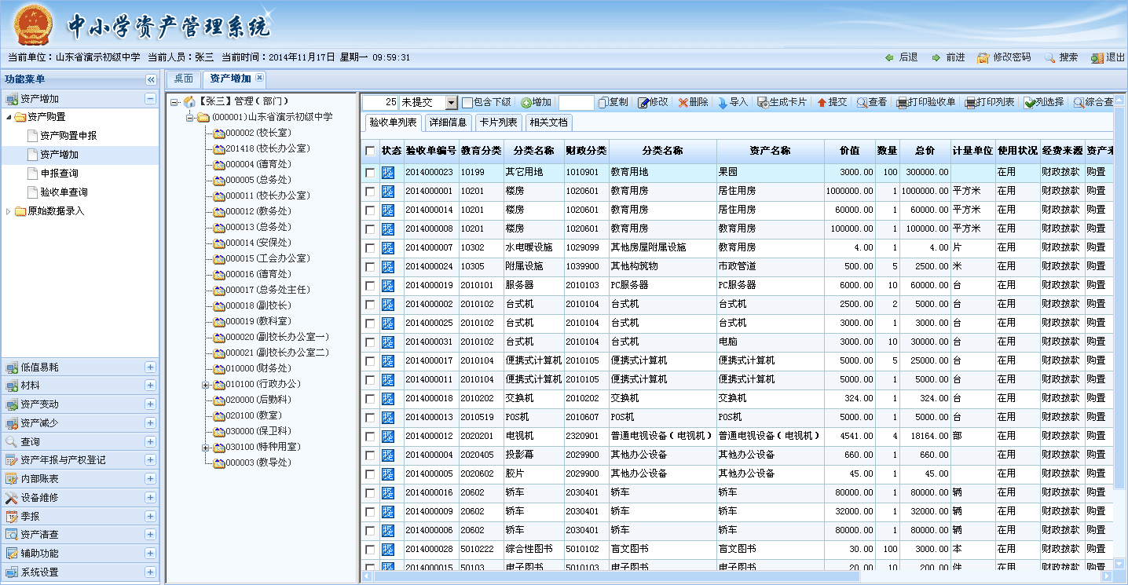Collapse the 资产增加 sidebar section
Viewport: 1128px width, 585px height.
149,98
